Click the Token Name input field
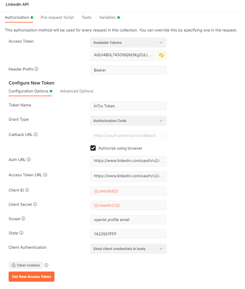 [x=128, y=106]
